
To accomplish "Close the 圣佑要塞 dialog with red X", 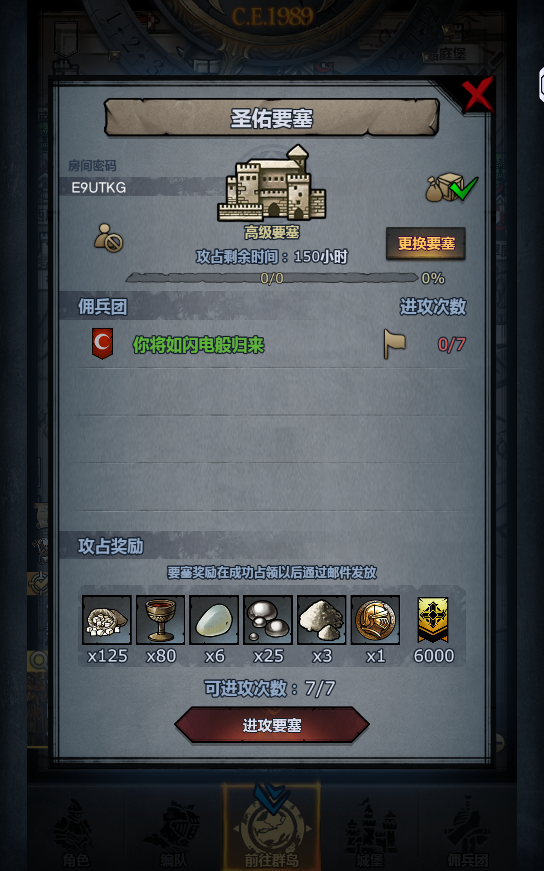I will 477,95.
